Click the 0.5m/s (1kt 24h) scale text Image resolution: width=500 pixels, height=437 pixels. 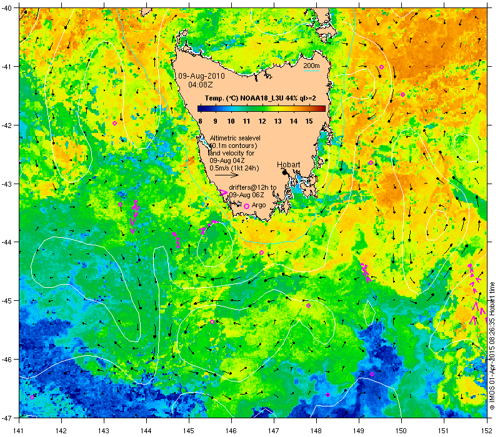(x=234, y=168)
